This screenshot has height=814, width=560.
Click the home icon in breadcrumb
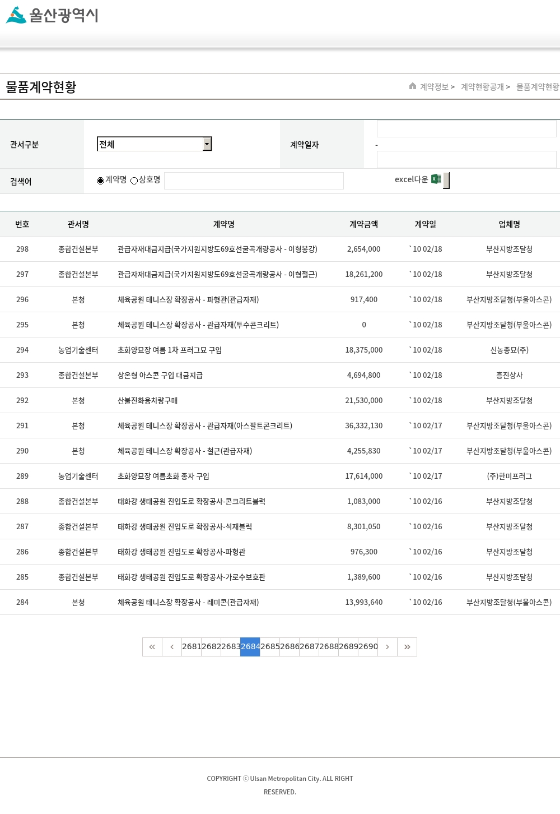tap(413, 86)
